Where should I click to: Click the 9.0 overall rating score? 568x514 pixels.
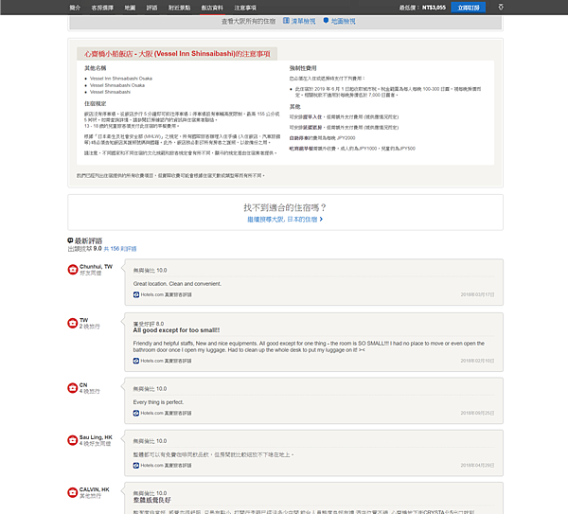coord(98,249)
